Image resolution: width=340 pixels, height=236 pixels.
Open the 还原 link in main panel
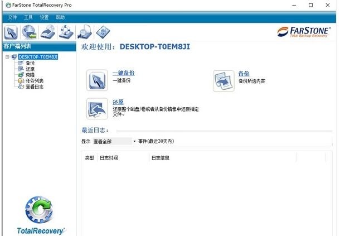coord(118,102)
